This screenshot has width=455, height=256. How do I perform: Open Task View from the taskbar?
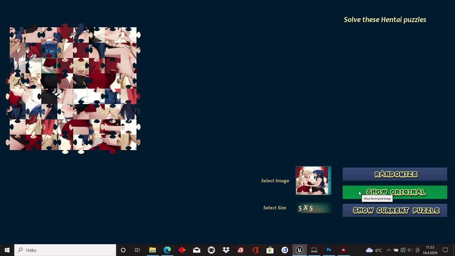tap(137, 250)
